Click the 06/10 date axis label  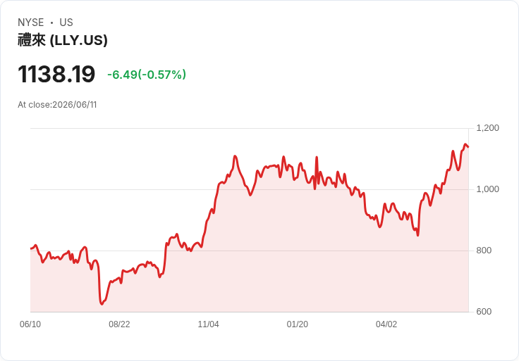tap(30, 324)
